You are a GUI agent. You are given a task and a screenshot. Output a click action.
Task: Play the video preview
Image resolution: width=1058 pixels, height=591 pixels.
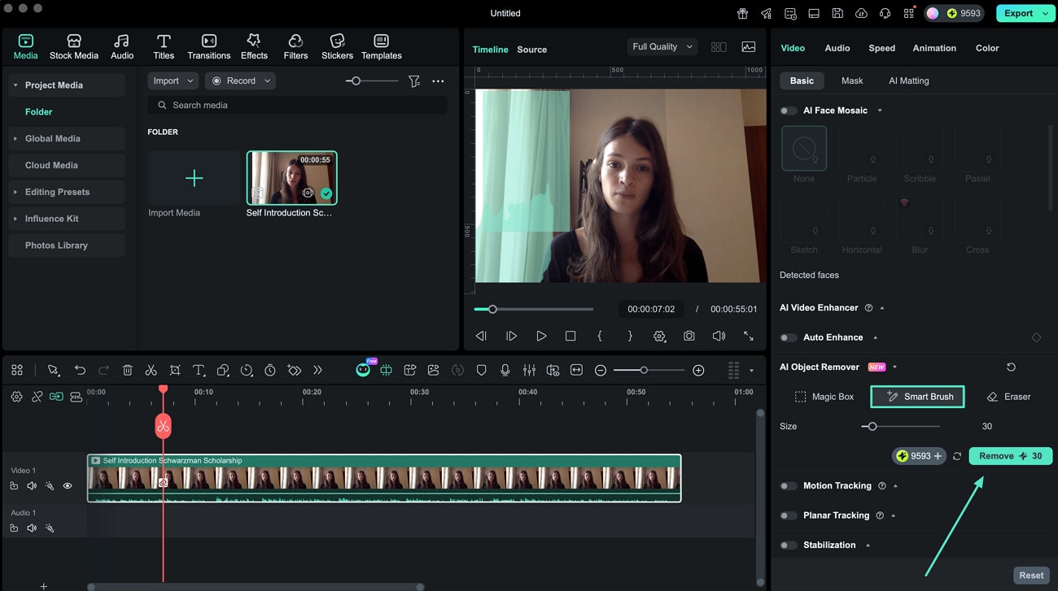(x=541, y=336)
